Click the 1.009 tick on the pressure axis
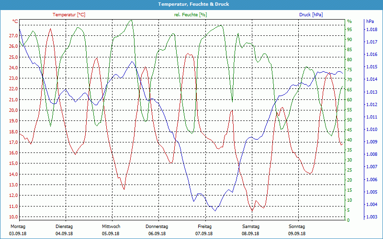Image resolution: width=383 pixels, height=239 pixels. 372,141
